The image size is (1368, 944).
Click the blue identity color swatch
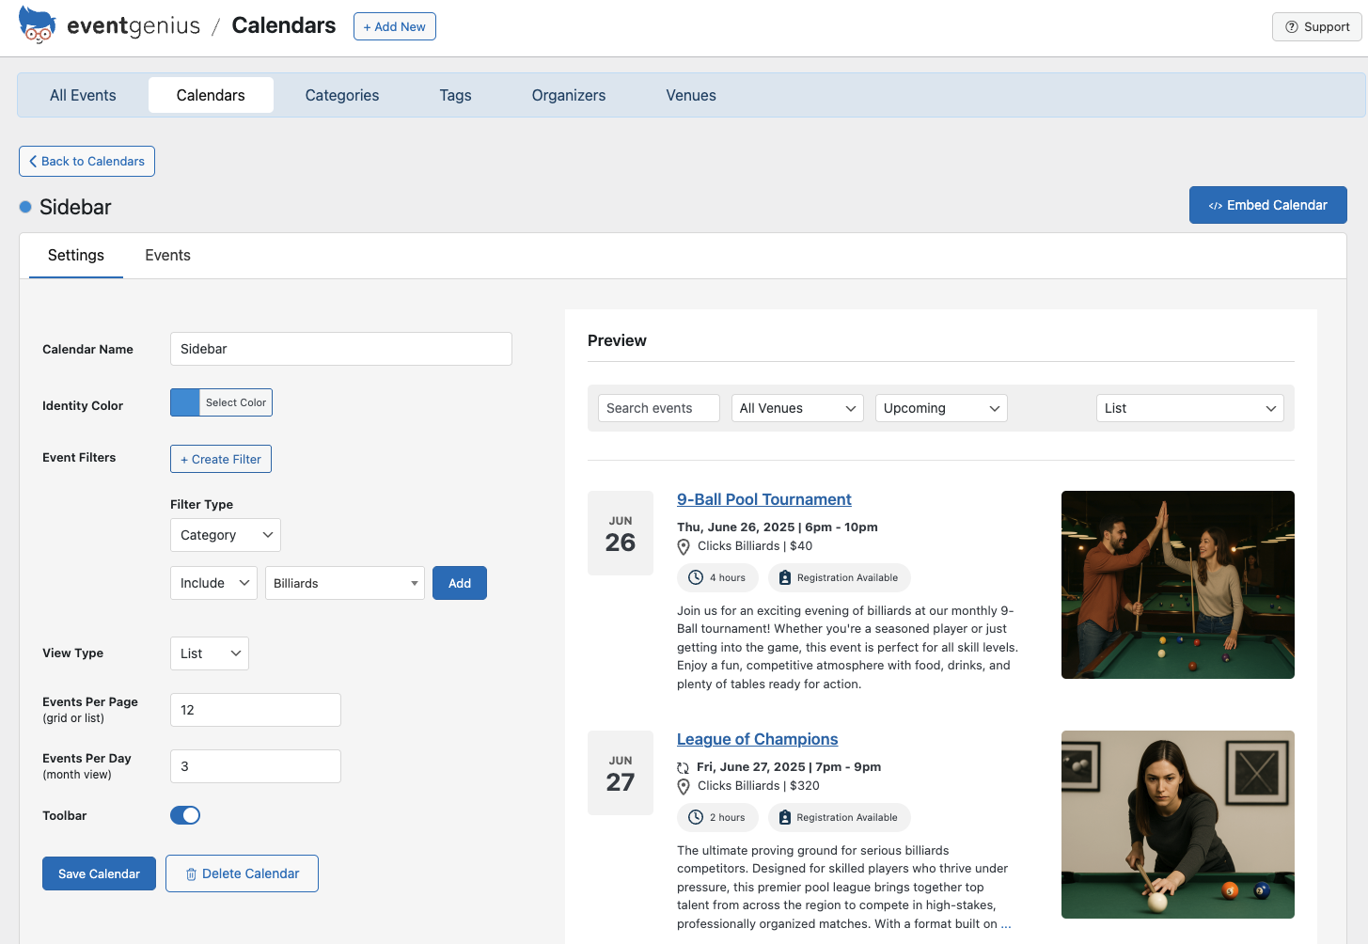pos(185,402)
